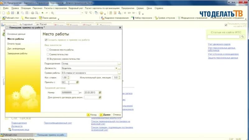
Task: Adjust the Кол. ставок spinner arrows
Action: tap(68, 77)
